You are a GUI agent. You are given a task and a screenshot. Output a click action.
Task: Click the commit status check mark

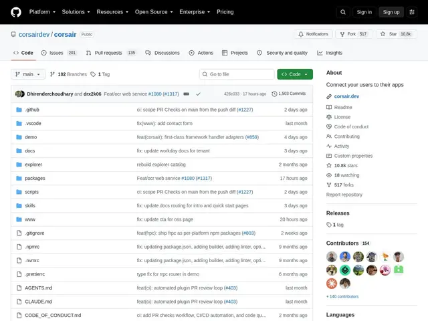coord(198,94)
